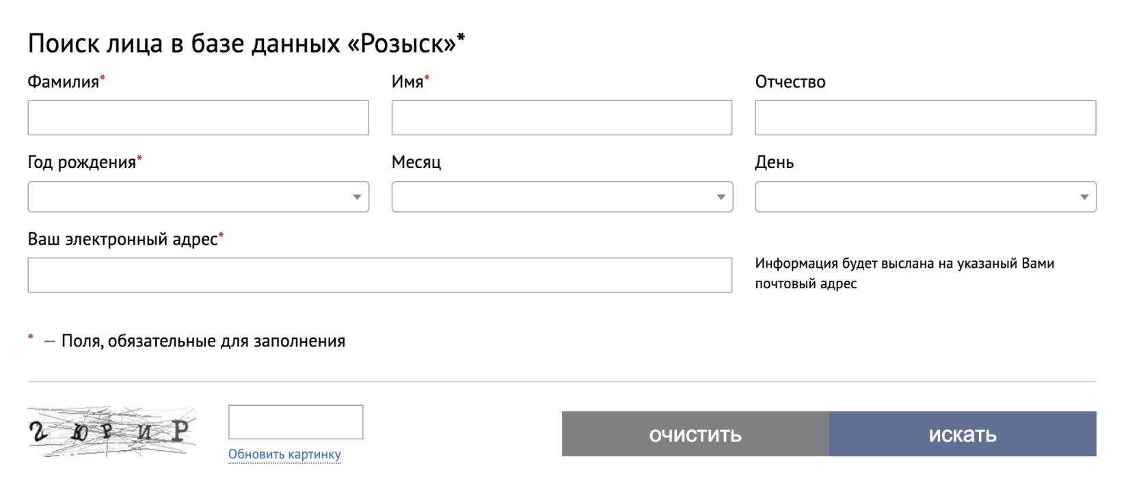1128x485 pixels.
Task: Click the День label text
Action: click(774, 162)
